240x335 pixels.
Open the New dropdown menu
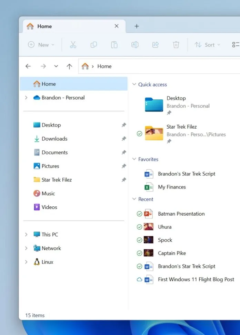click(41, 45)
